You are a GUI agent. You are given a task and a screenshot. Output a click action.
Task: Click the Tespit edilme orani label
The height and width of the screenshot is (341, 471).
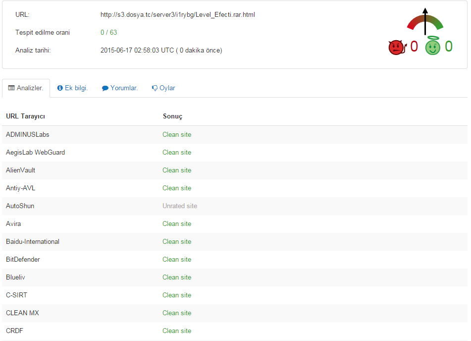point(43,33)
